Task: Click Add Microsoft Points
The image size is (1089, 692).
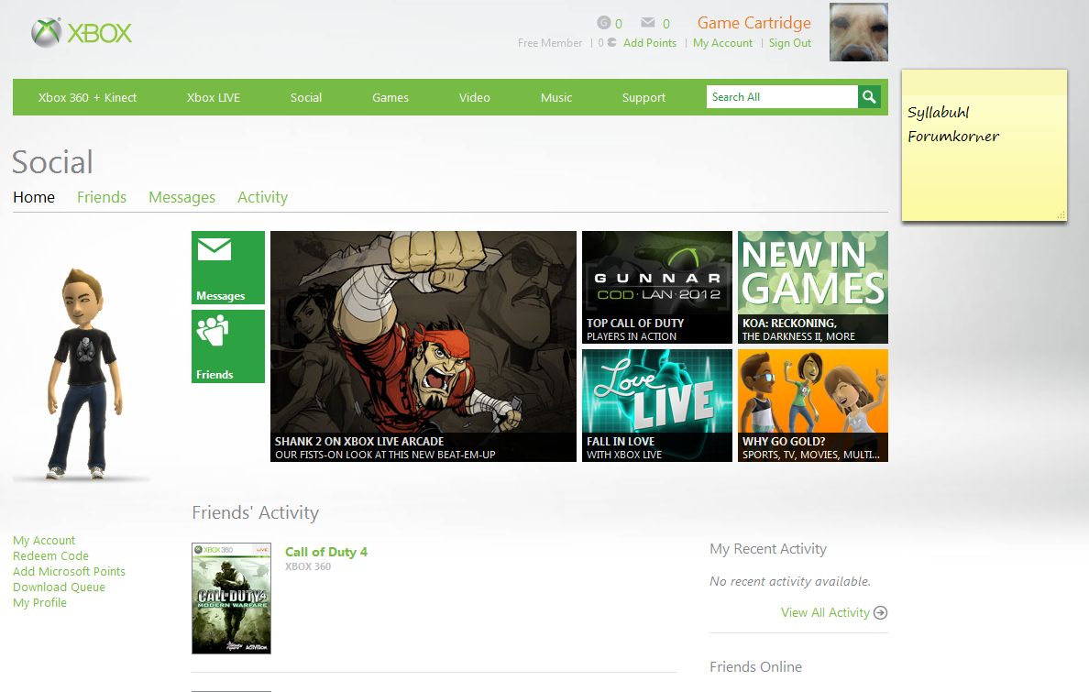Action: tap(69, 571)
